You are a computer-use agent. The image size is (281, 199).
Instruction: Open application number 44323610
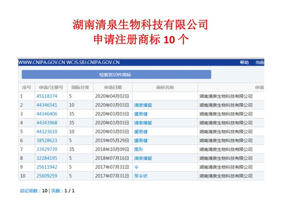coord(47,132)
